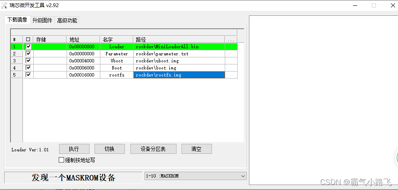Screen dimensions: 398x190
Task: Select path rockdev\rootfs.img
Action: pyautogui.click(x=179, y=75)
